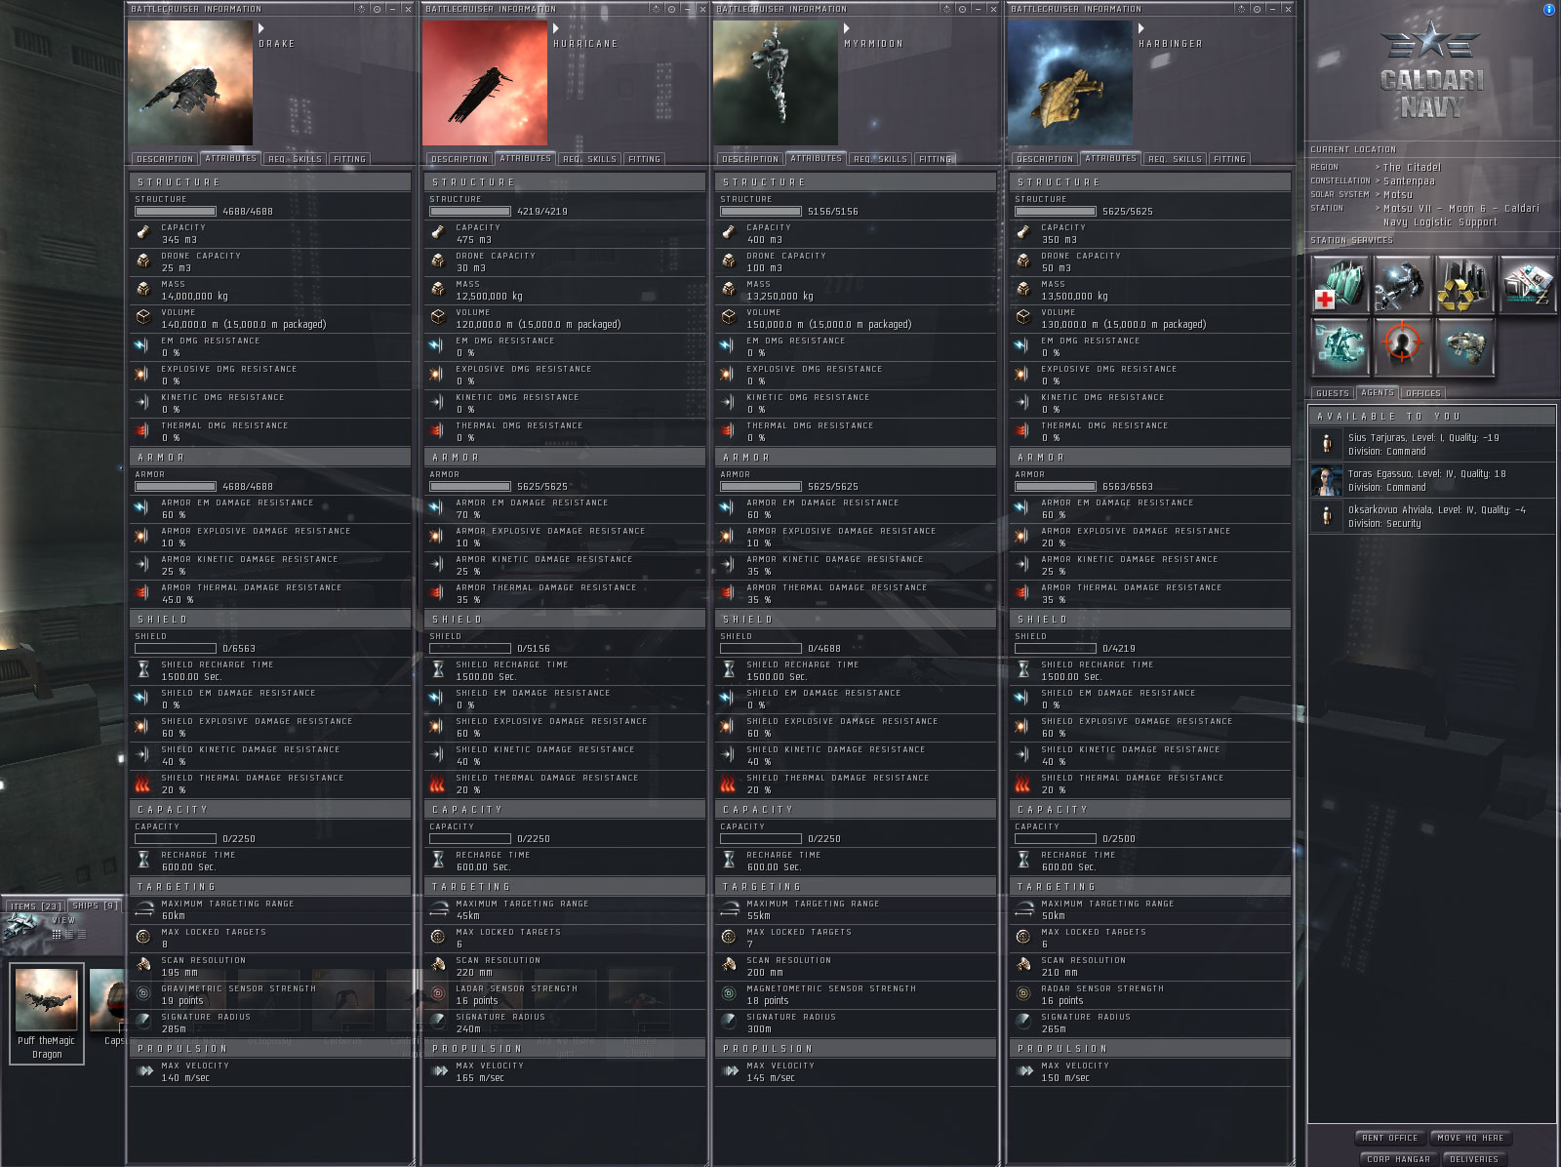Switch to the Offices tab
The width and height of the screenshot is (1561, 1167).
tap(1423, 393)
